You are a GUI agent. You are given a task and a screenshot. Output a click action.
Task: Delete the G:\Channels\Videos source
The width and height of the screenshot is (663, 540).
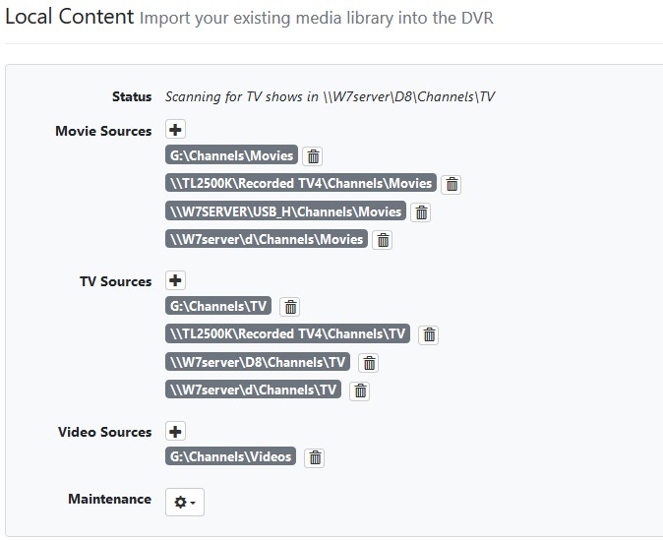coord(315,457)
